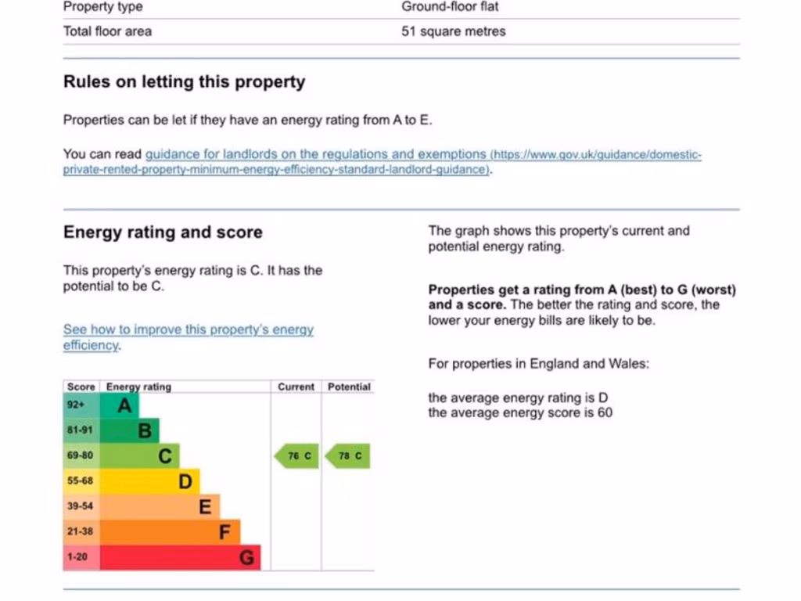Screen dimensions: 801x601
Task: Click the 'Rules on letting this property' heading
Action: click(184, 82)
